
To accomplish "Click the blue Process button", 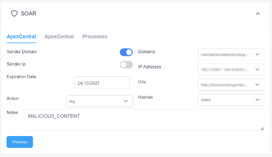I will click(20, 142).
